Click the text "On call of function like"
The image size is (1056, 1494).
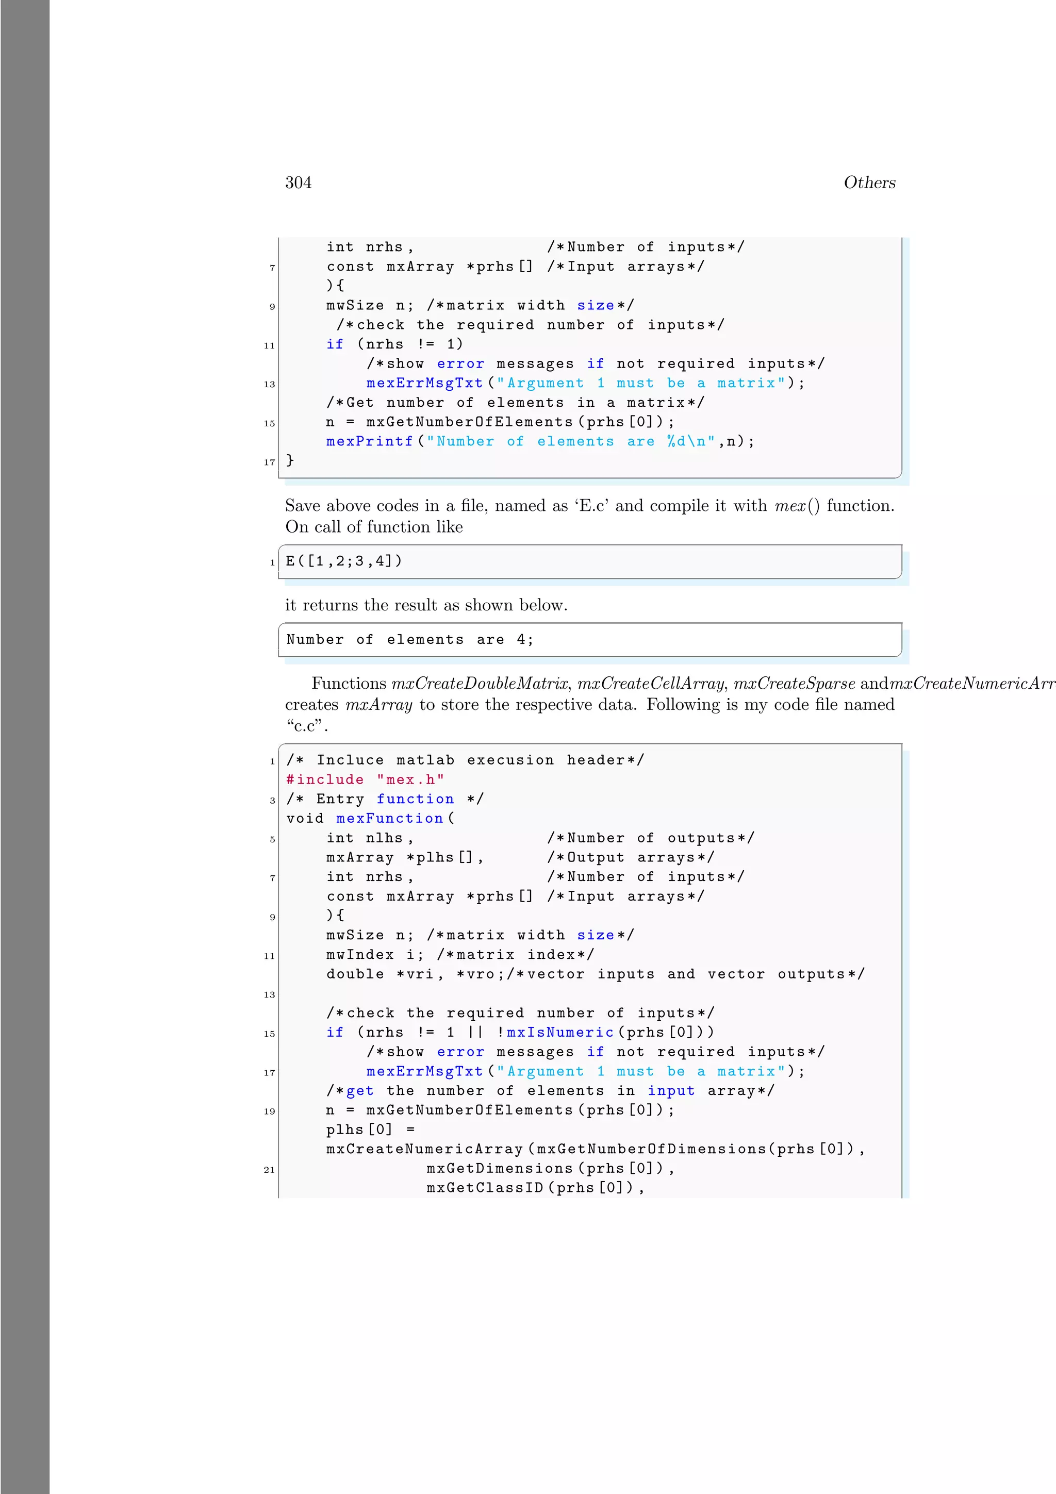pyautogui.click(x=374, y=527)
